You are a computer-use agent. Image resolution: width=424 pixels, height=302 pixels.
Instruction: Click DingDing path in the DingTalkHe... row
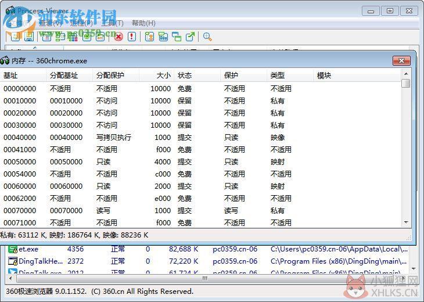339,261
